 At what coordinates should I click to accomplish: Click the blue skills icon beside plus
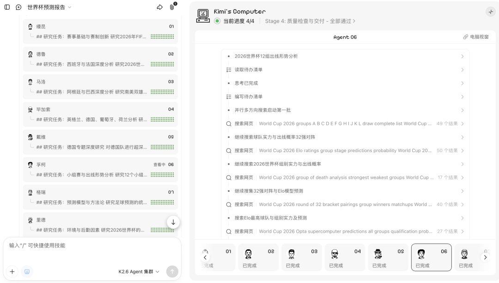pyautogui.click(x=27, y=271)
